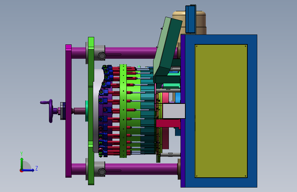Select the top-left screw of the olive panel
The image size is (297, 192).
pyautogui.click(x=197, y=46)
